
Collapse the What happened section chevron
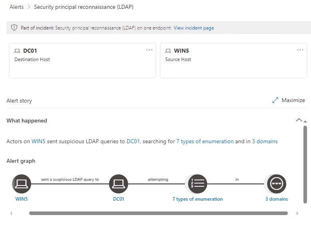299,120
